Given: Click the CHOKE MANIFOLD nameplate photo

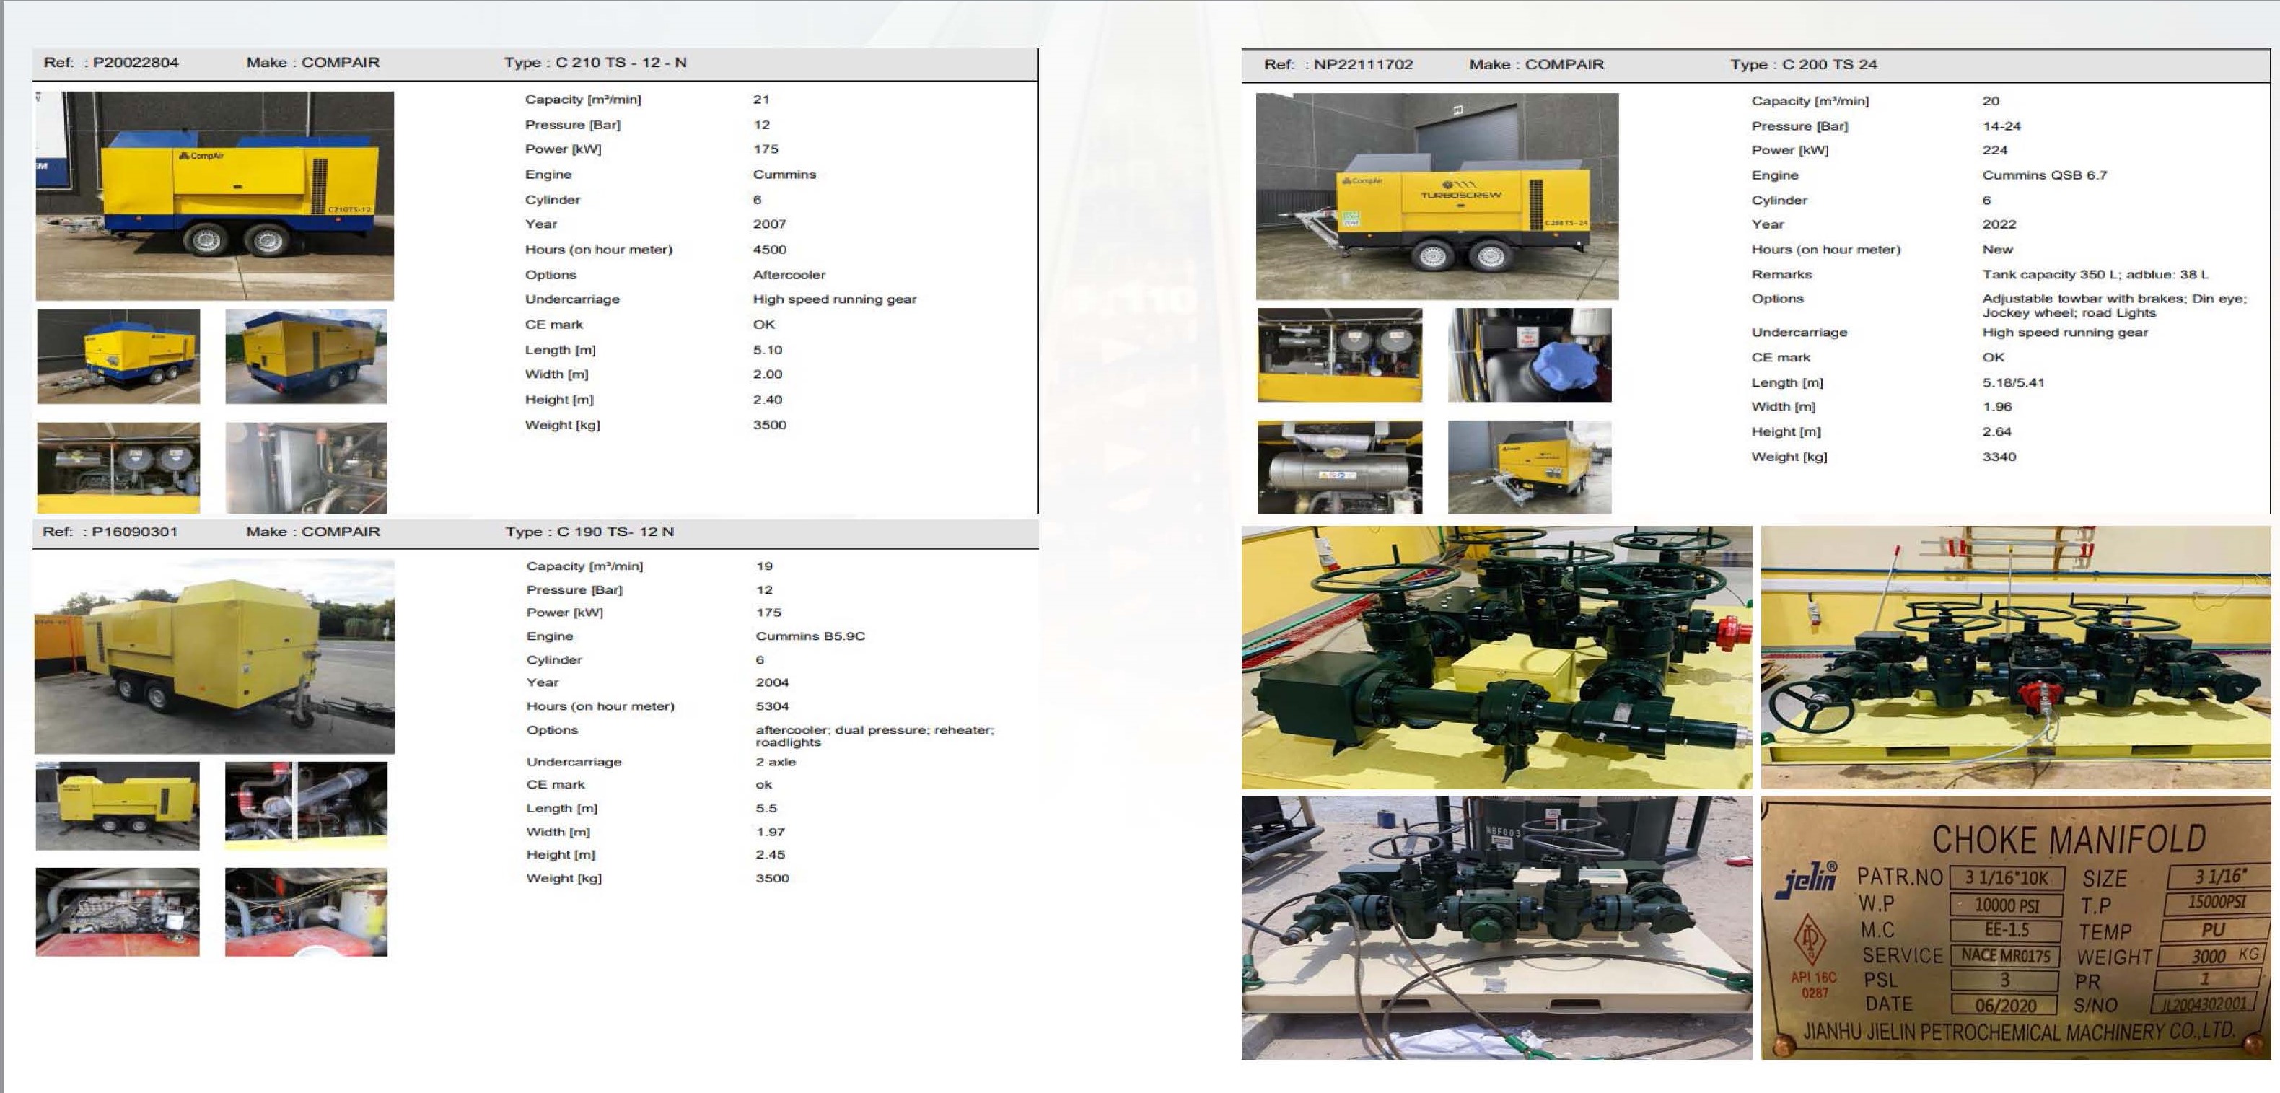Looking at the screenshot, I should click(x=2015, y=926).
